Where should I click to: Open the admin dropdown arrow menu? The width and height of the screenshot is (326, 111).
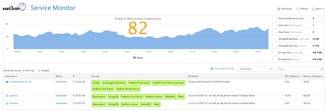[x=323, y=9]
